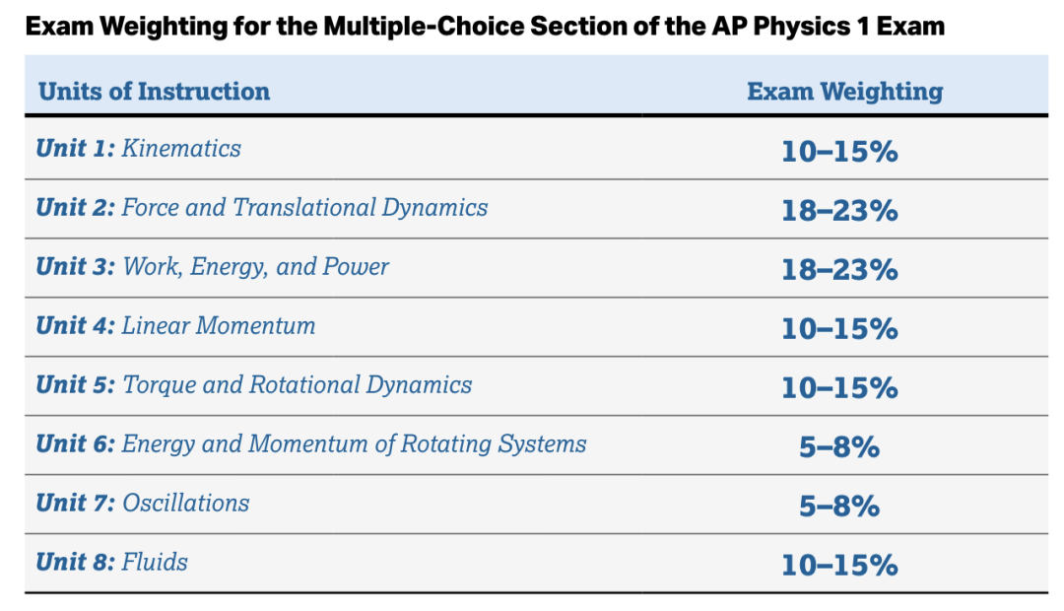Select the 5–8% weighting for Unit 6

coord(839,447)
